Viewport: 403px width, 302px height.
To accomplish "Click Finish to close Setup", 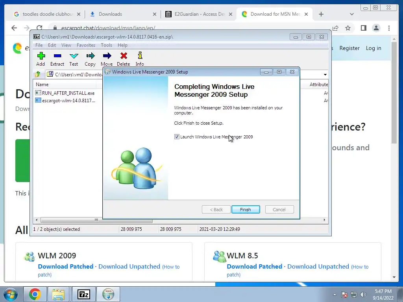I will click(x=246, y=210).
